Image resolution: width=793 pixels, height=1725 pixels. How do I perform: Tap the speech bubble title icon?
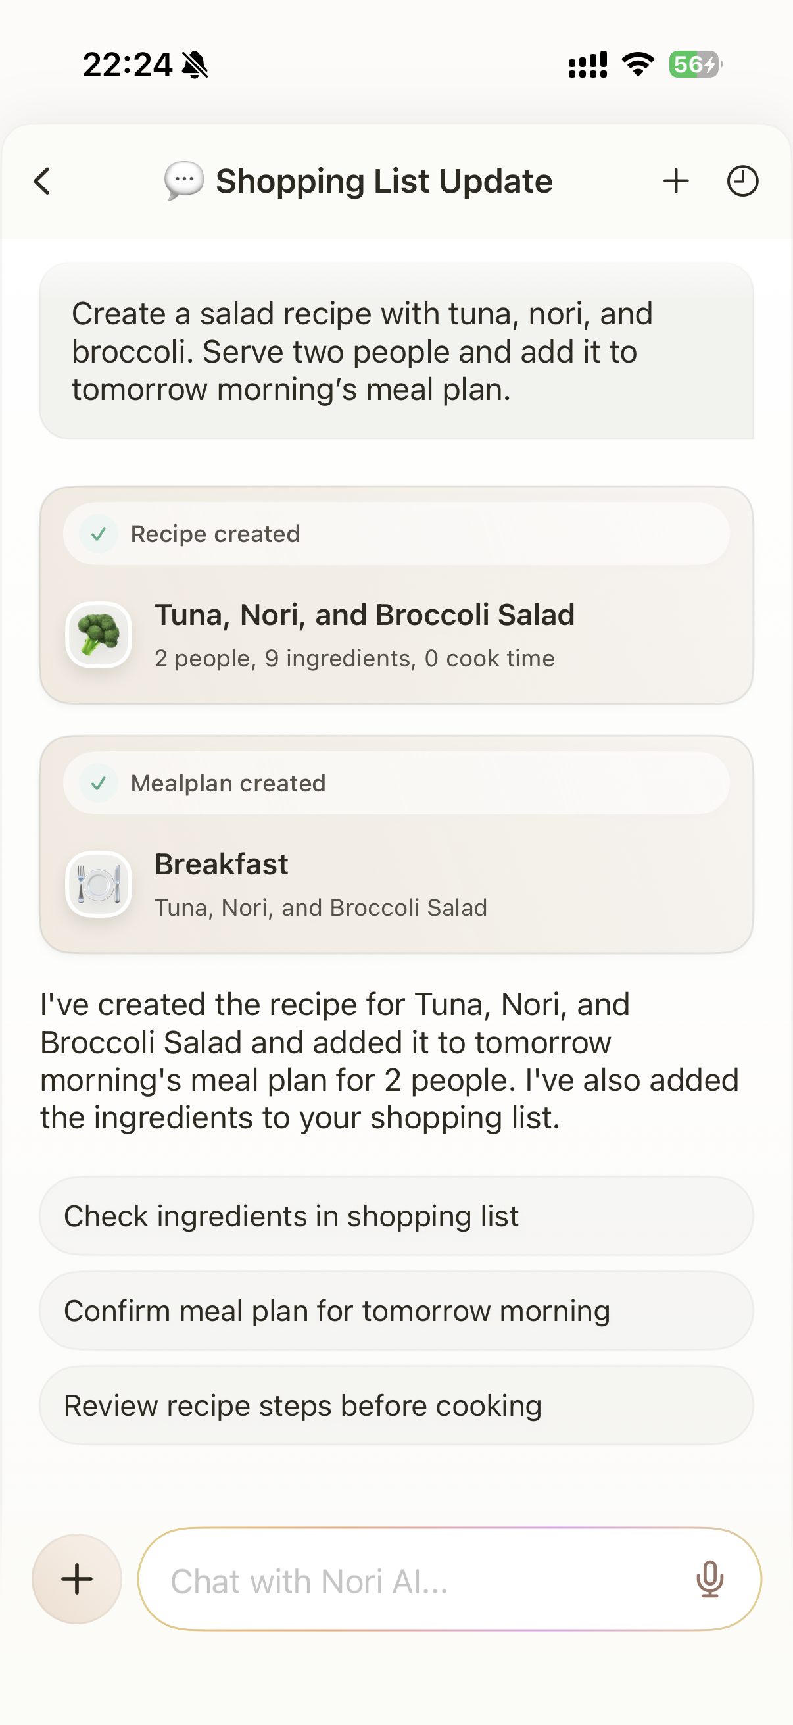click(184, 181)
